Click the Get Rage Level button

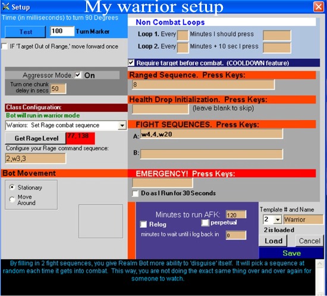[36, 138]
